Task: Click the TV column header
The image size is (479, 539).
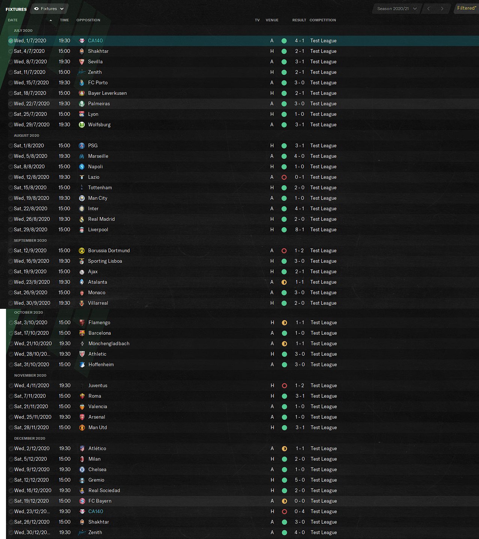Action: click(x=257, y=20)
